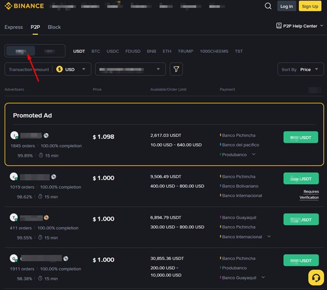Expand payments after Banco Internacional in 411 orders row
This screenshot has width=327, height=290.
pyautogui.click(x=269, y=237)
